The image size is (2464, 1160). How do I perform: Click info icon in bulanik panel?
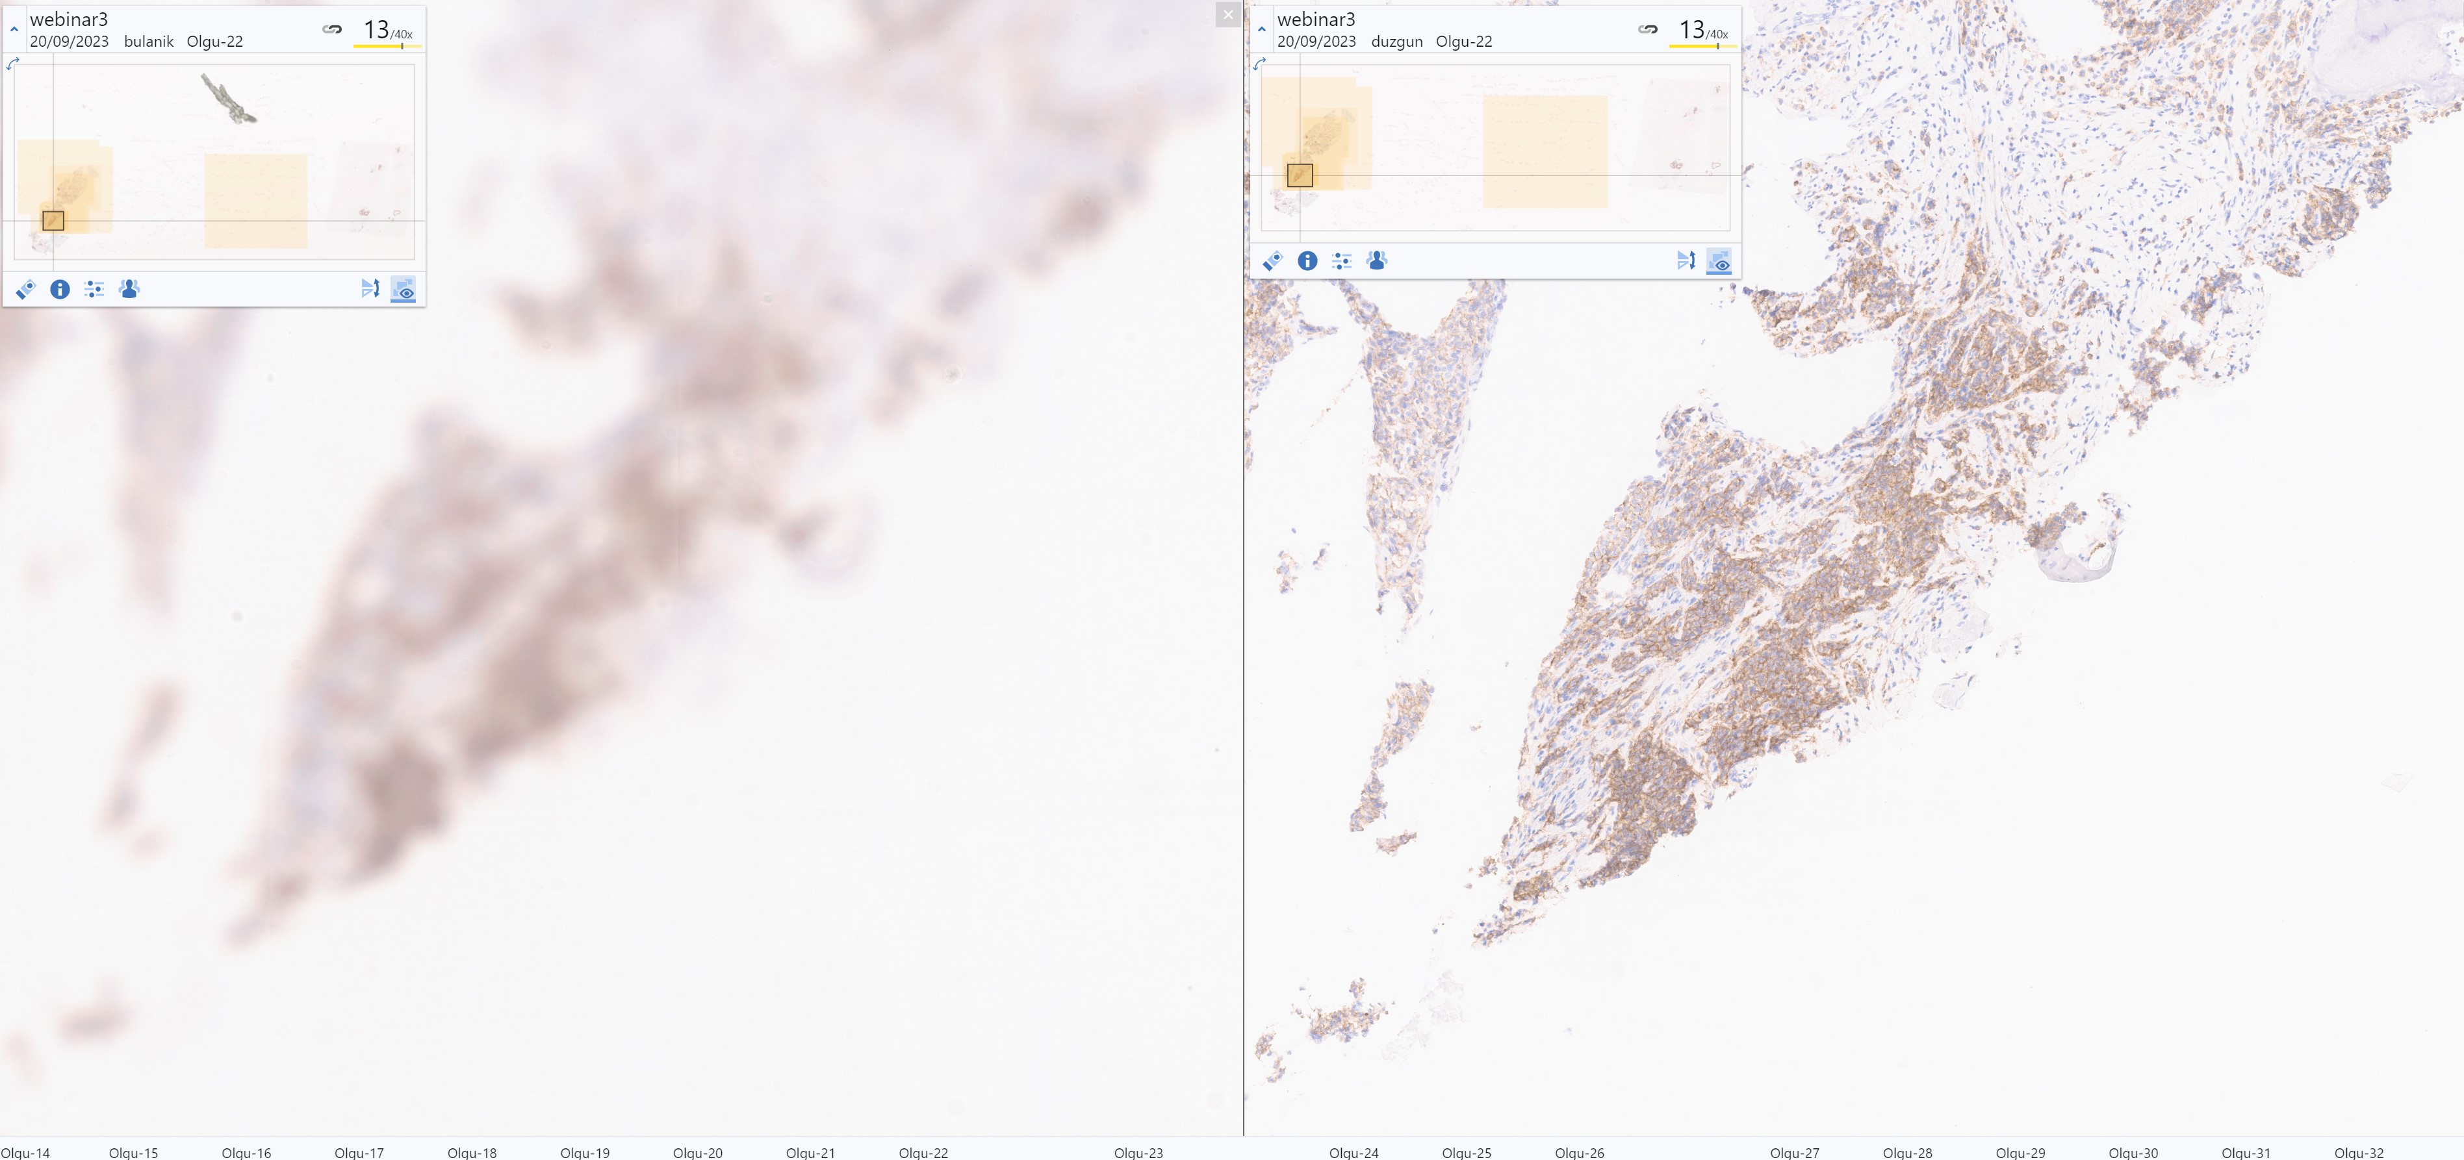[59, 289]
